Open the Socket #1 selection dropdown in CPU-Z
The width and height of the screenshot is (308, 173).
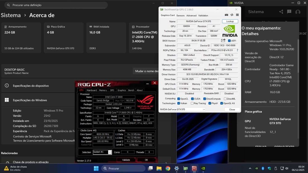pos(102,152)
